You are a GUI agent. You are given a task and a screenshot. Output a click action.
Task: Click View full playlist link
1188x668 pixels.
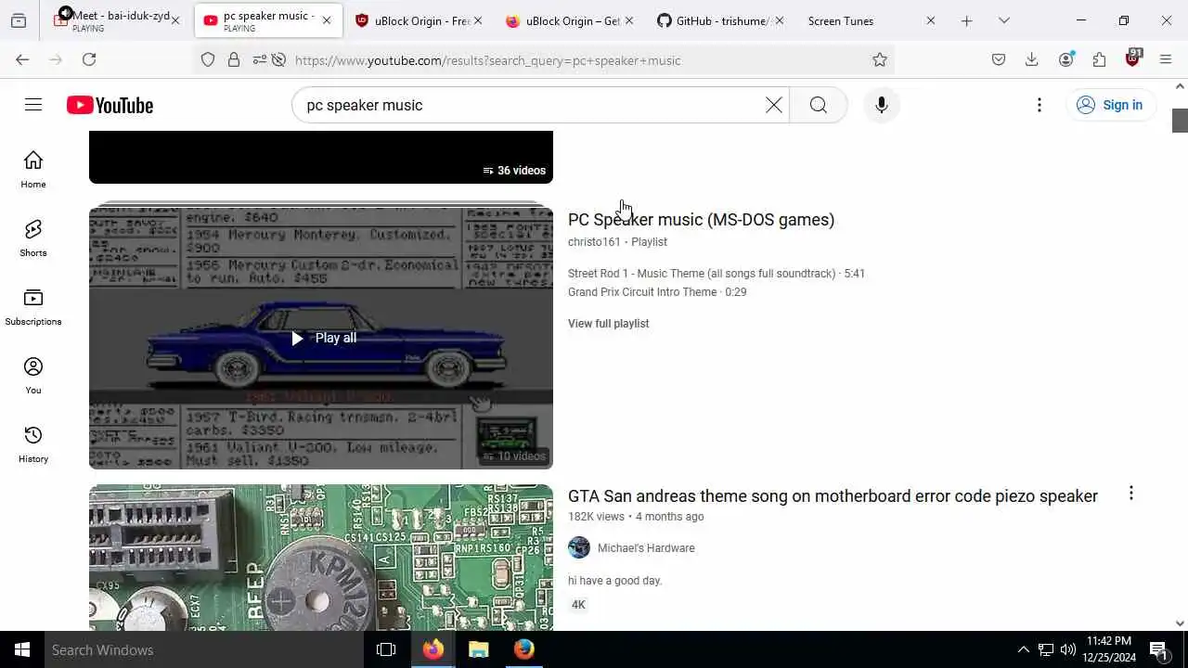[608, 324]
